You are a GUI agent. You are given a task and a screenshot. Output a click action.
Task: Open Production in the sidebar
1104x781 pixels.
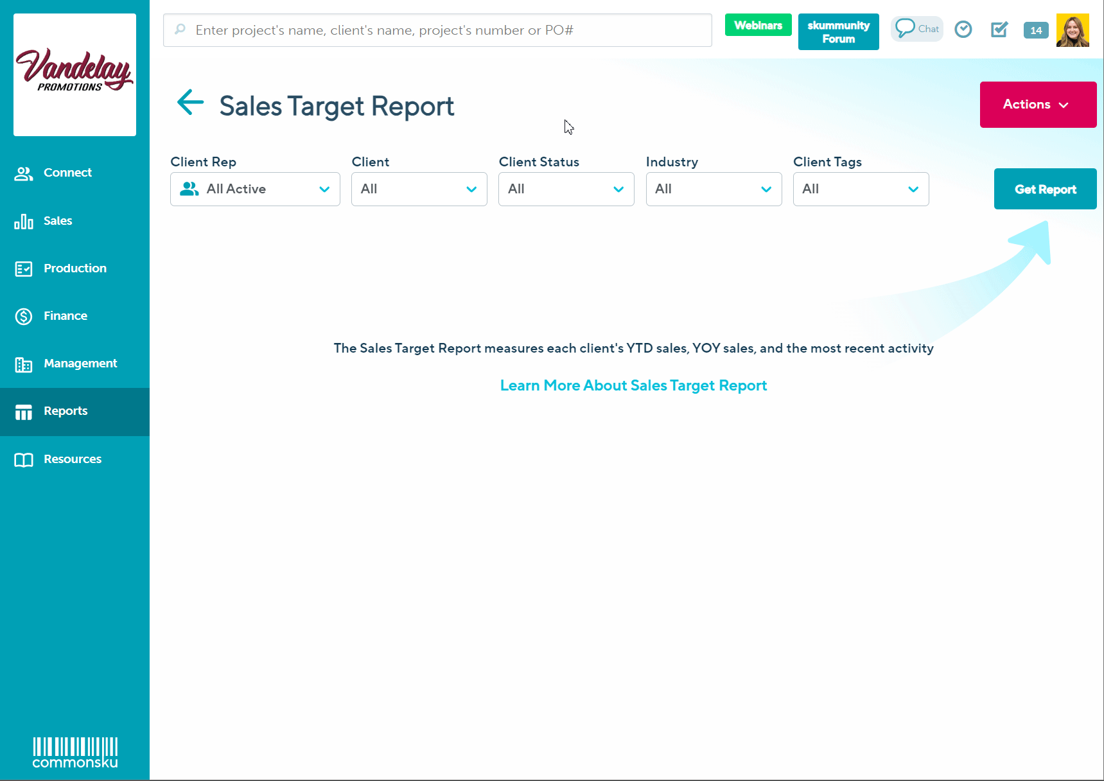point(74,268)
